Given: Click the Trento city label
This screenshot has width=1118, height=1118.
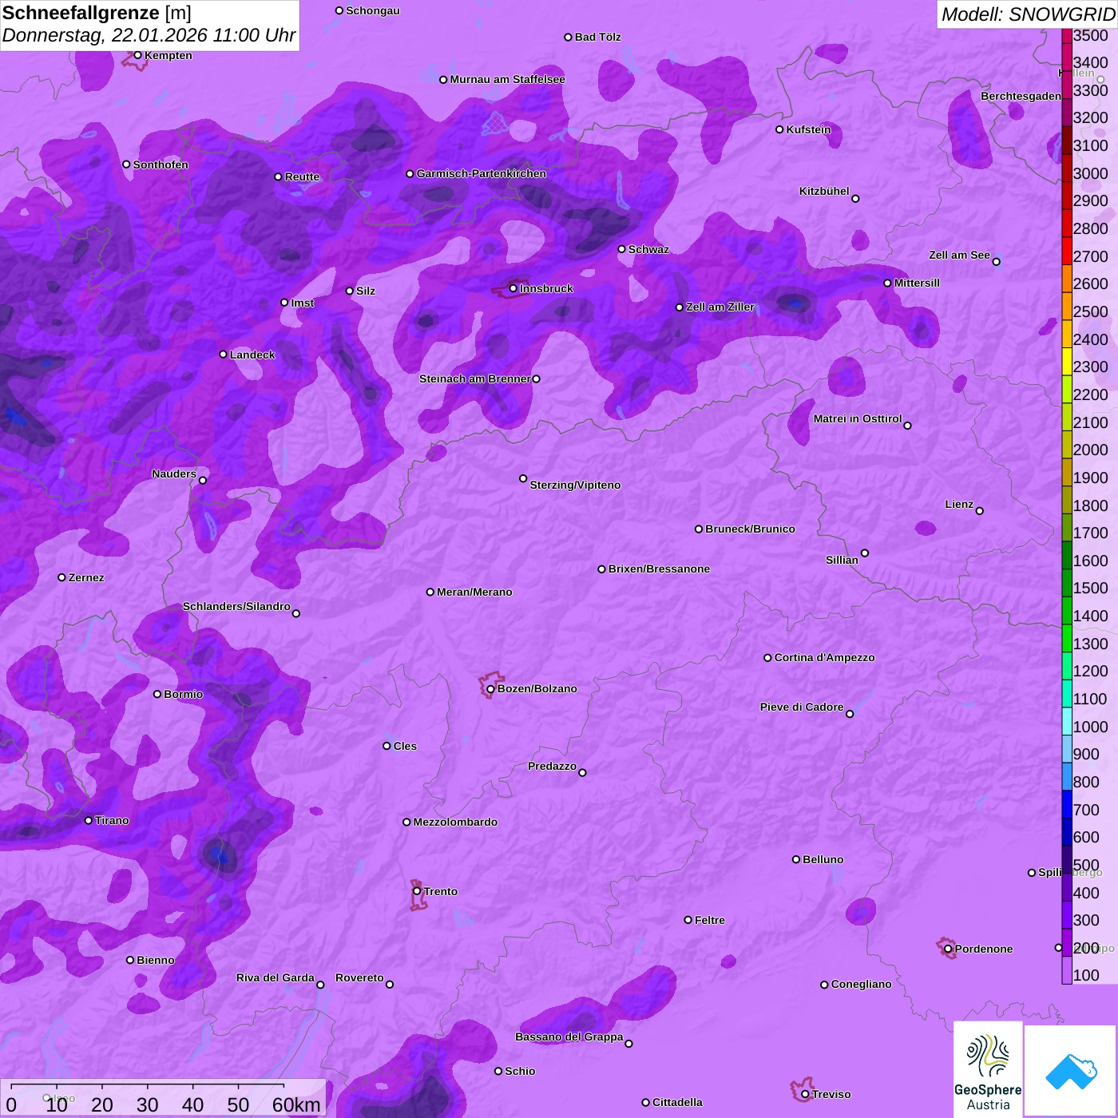Looking at the screenshot, I should (441, 891).
